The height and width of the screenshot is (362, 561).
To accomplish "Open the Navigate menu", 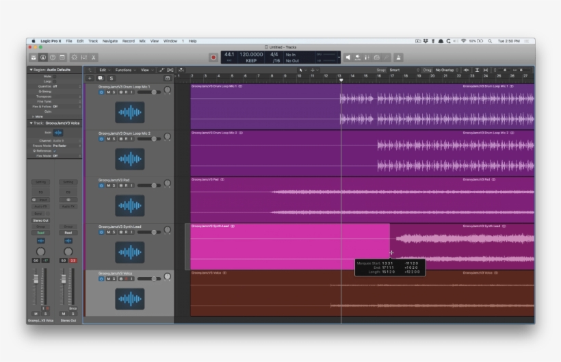I will tap(110, 41).
